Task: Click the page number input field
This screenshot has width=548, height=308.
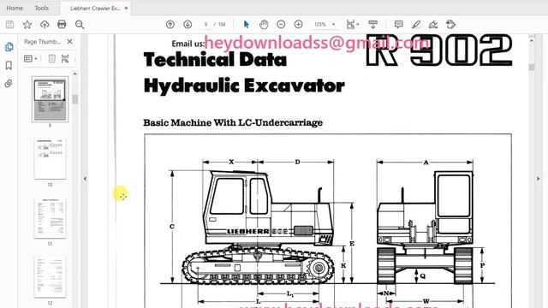Action: tap(205, 25)
